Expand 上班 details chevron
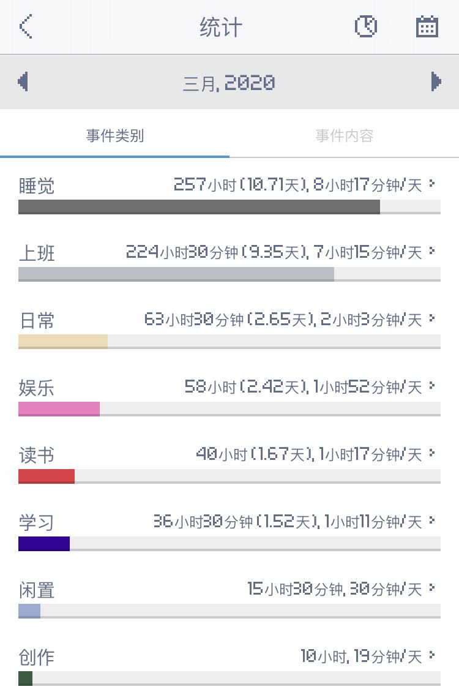Screen dimensions: 459x692 coord(432,250)
